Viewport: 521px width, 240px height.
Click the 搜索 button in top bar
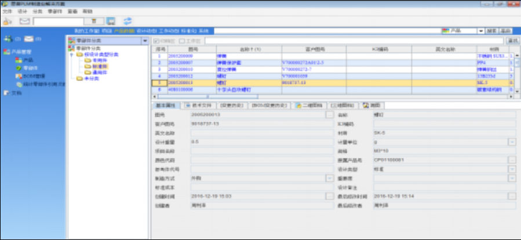click(x=492, y=31)
